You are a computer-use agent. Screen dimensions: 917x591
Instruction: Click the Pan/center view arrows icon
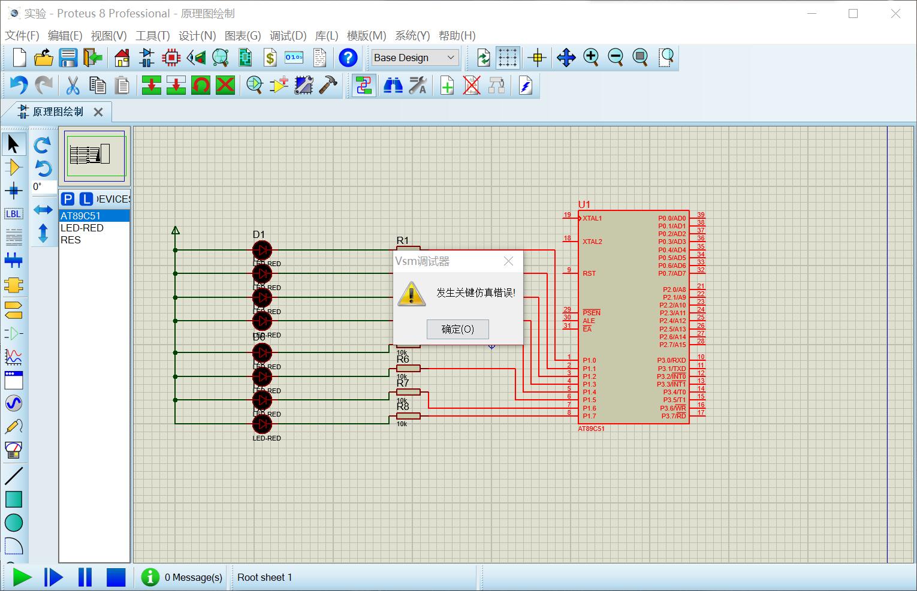[x=566, y=58]
